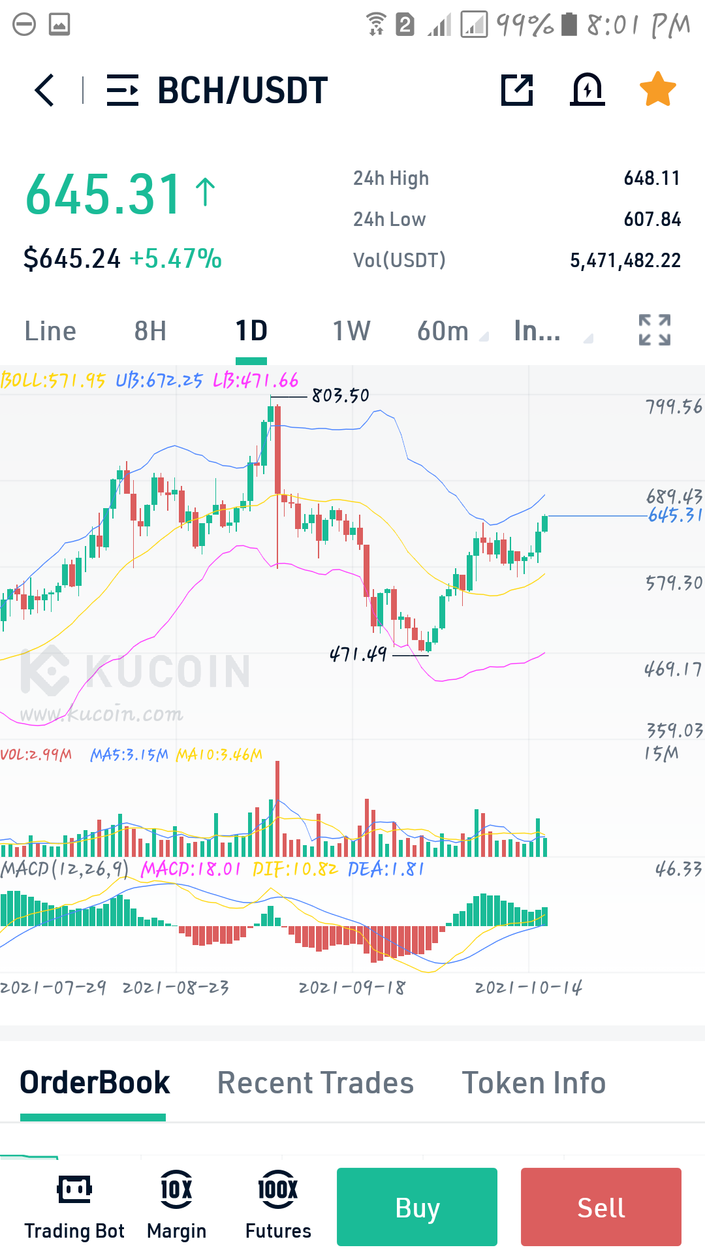Screen dimensions: 705x1254
Task: Select the 1W timeframe
Action: [351, 331]
